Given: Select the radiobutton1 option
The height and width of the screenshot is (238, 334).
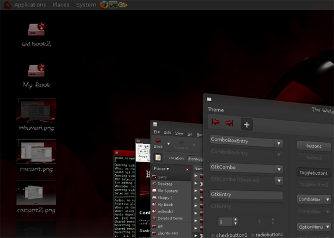Looking at the screenshot, I should pos(253,235).
